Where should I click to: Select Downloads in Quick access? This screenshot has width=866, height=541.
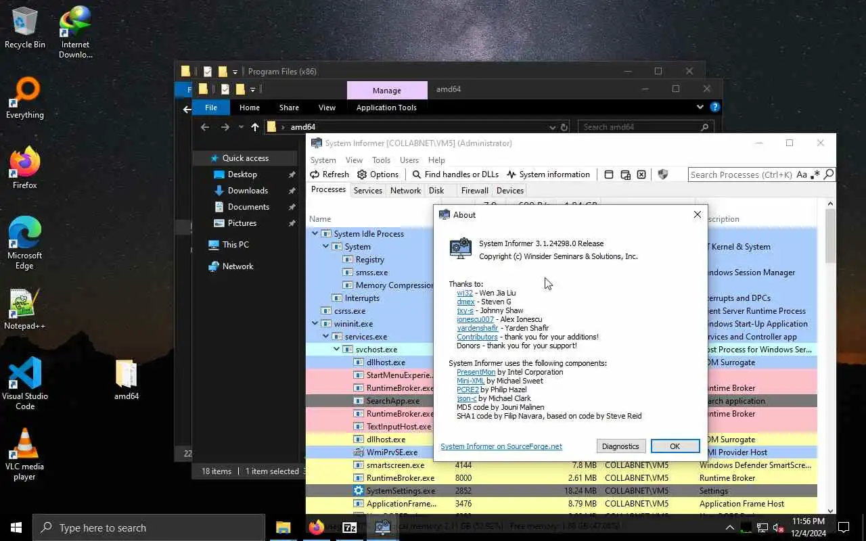[x=248, y=191]
